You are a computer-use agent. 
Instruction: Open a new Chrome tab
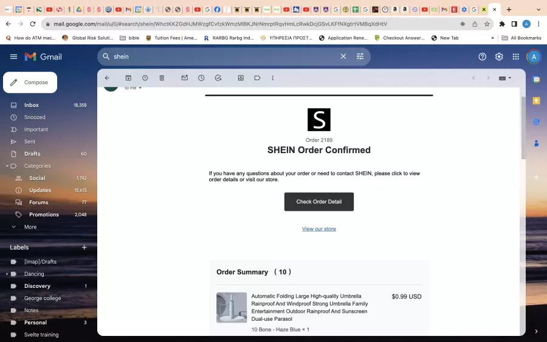pos(509,10)
